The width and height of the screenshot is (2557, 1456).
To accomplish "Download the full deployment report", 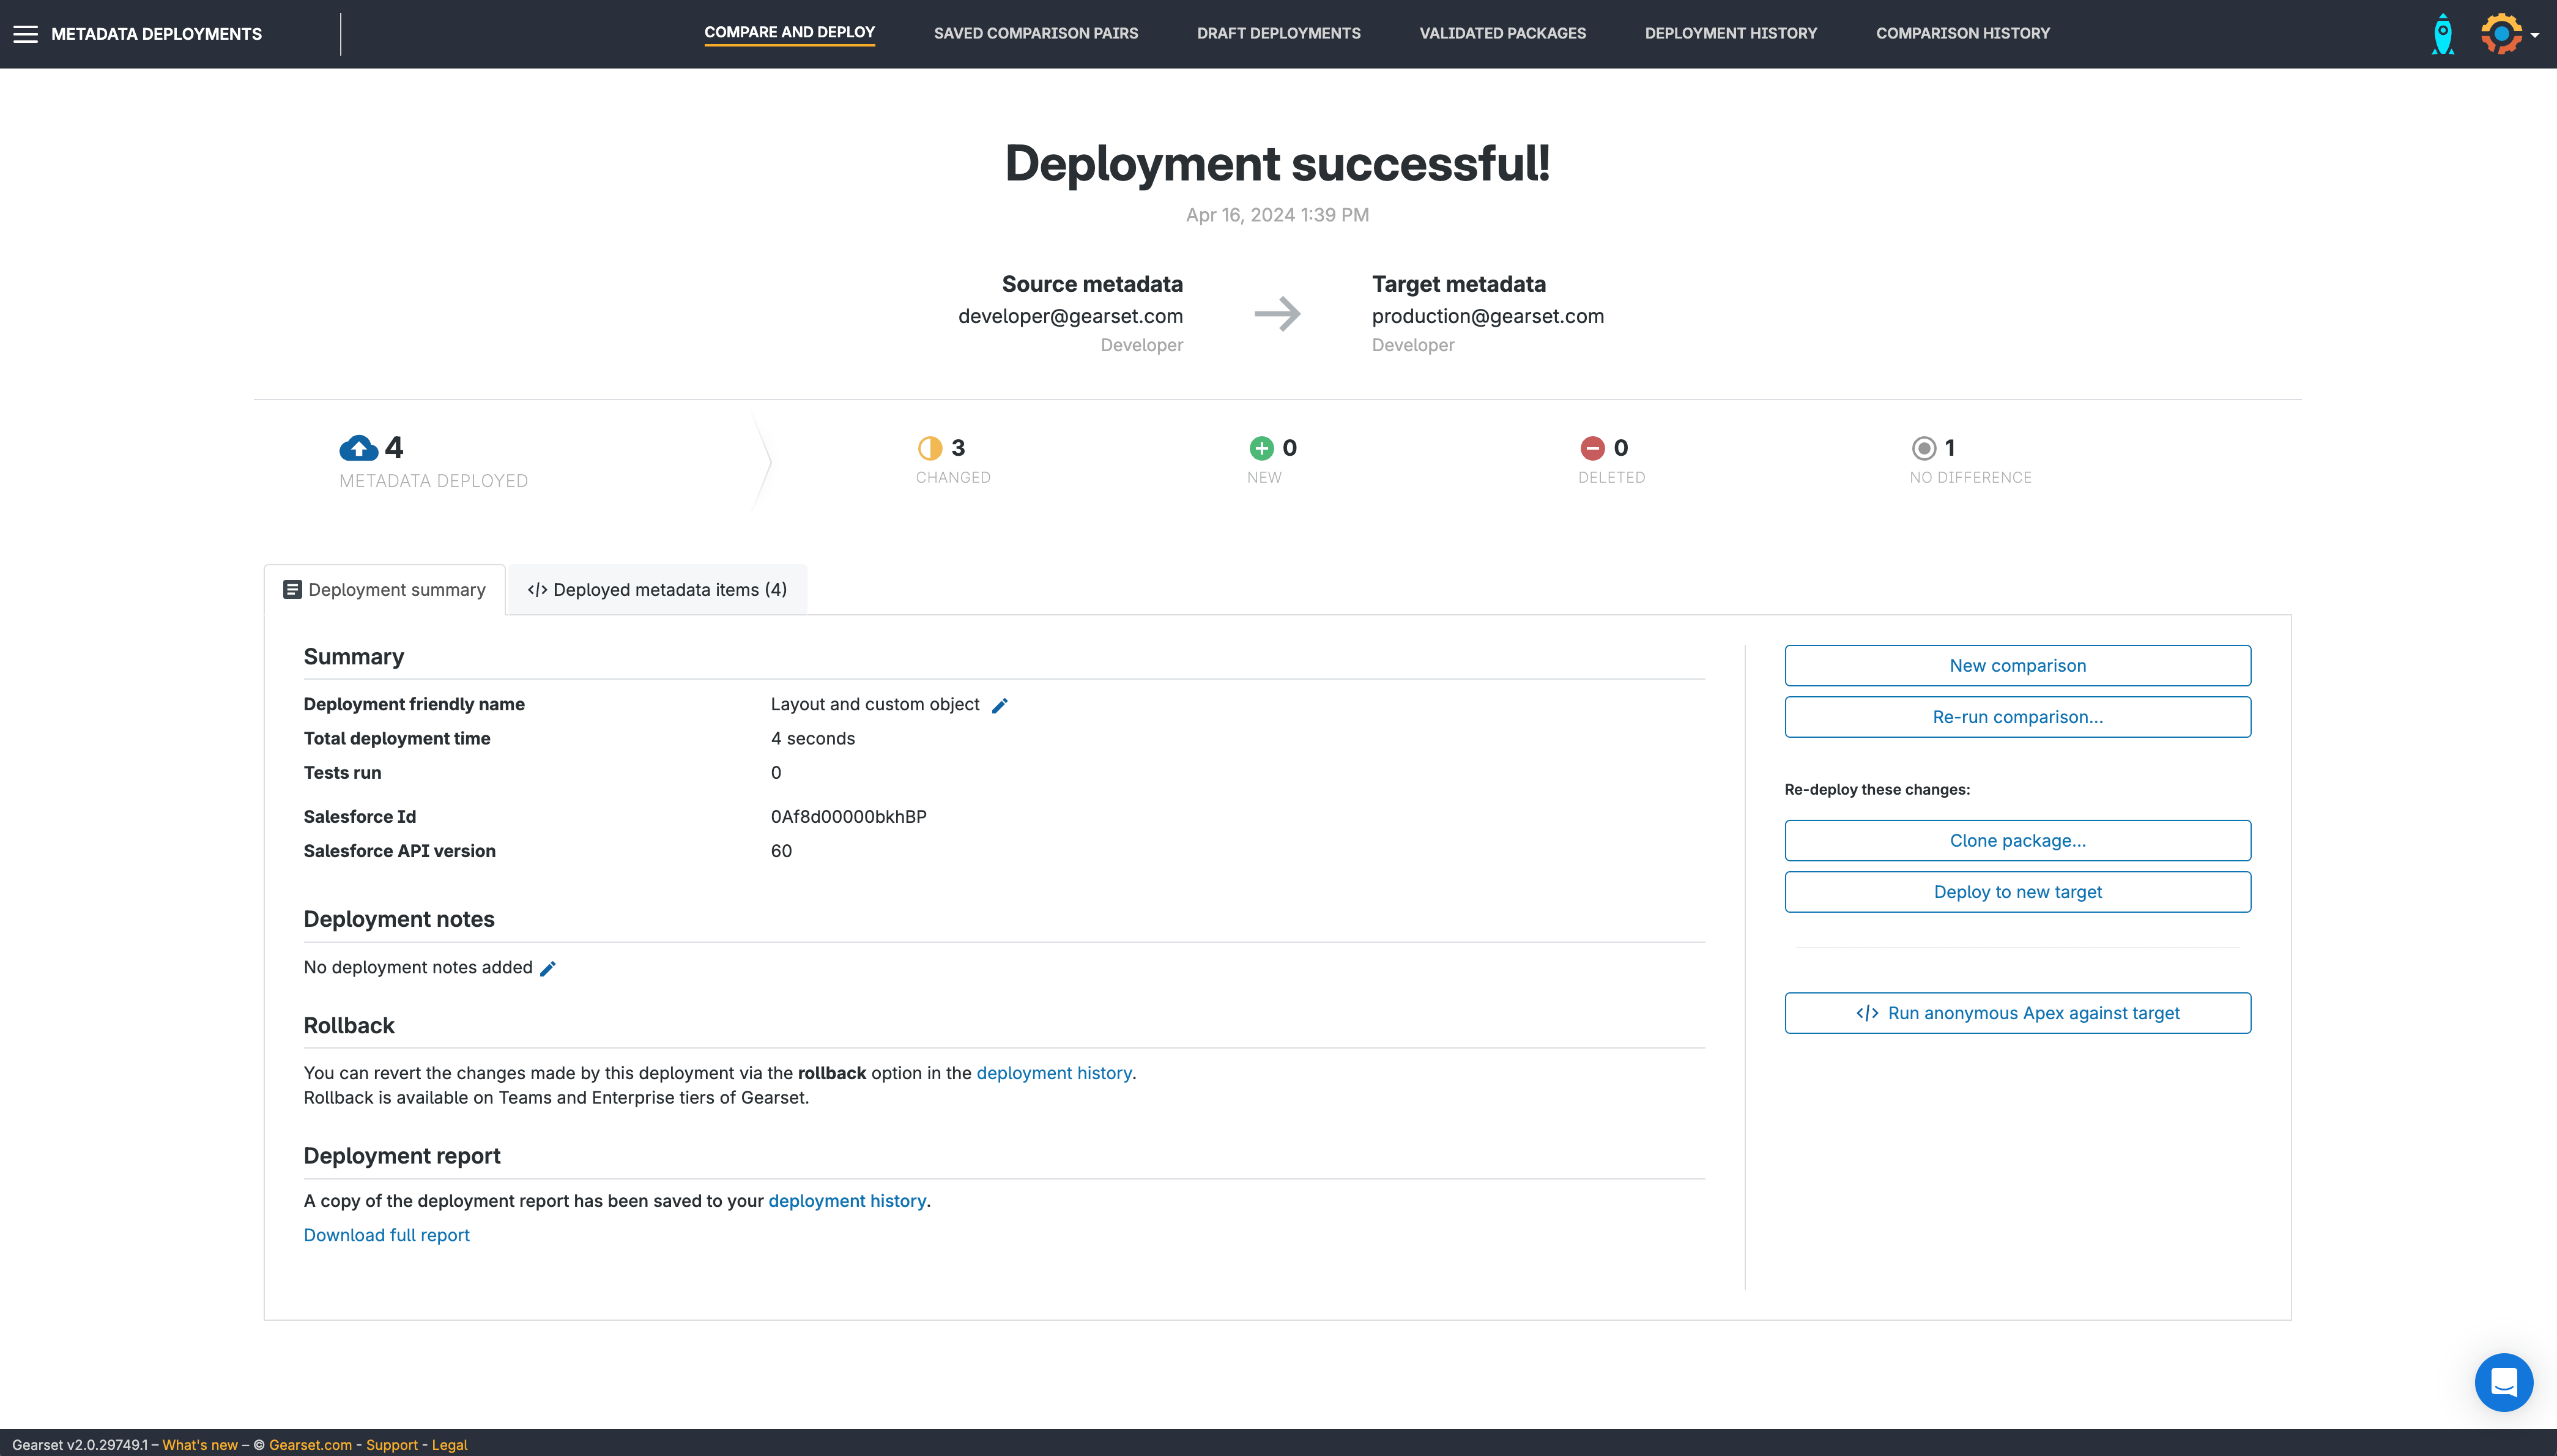I will 386,1235.
